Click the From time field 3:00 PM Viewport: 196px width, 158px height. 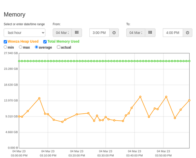[100, 33]
